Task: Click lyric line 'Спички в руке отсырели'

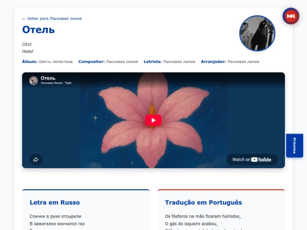Action: (x=55, y=216)
